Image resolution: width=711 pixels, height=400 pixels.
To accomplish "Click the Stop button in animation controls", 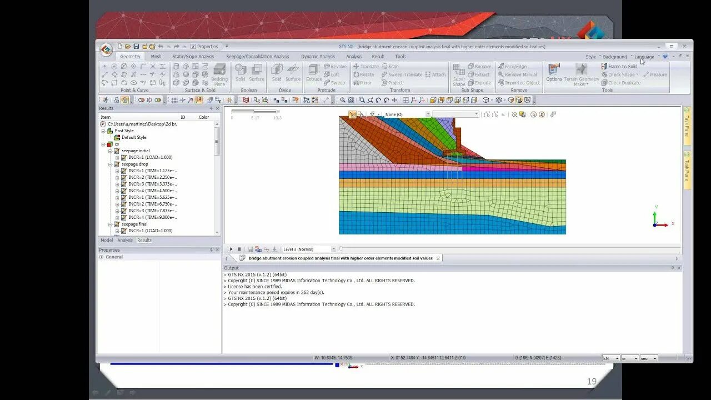I will pyautogui.click(x=239, y=249).
